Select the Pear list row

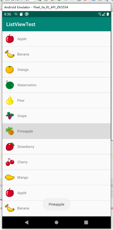[x=56, y=100]
